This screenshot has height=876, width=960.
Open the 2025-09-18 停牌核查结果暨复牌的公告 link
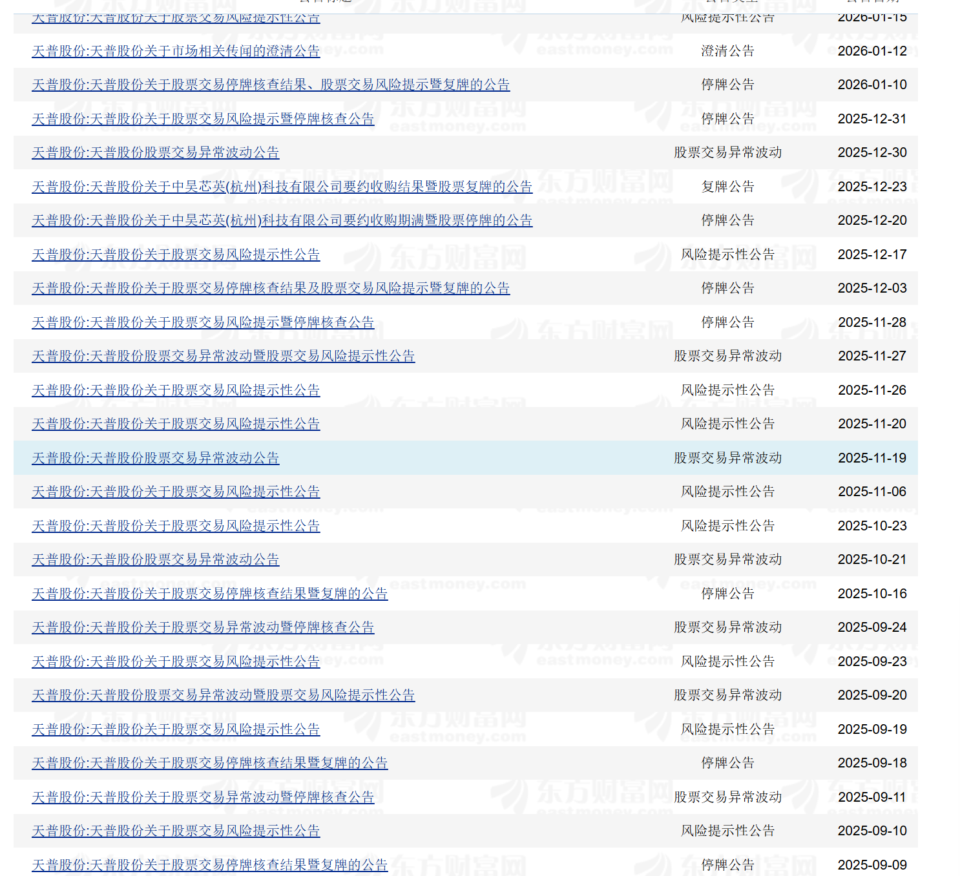tap(210, 763)
